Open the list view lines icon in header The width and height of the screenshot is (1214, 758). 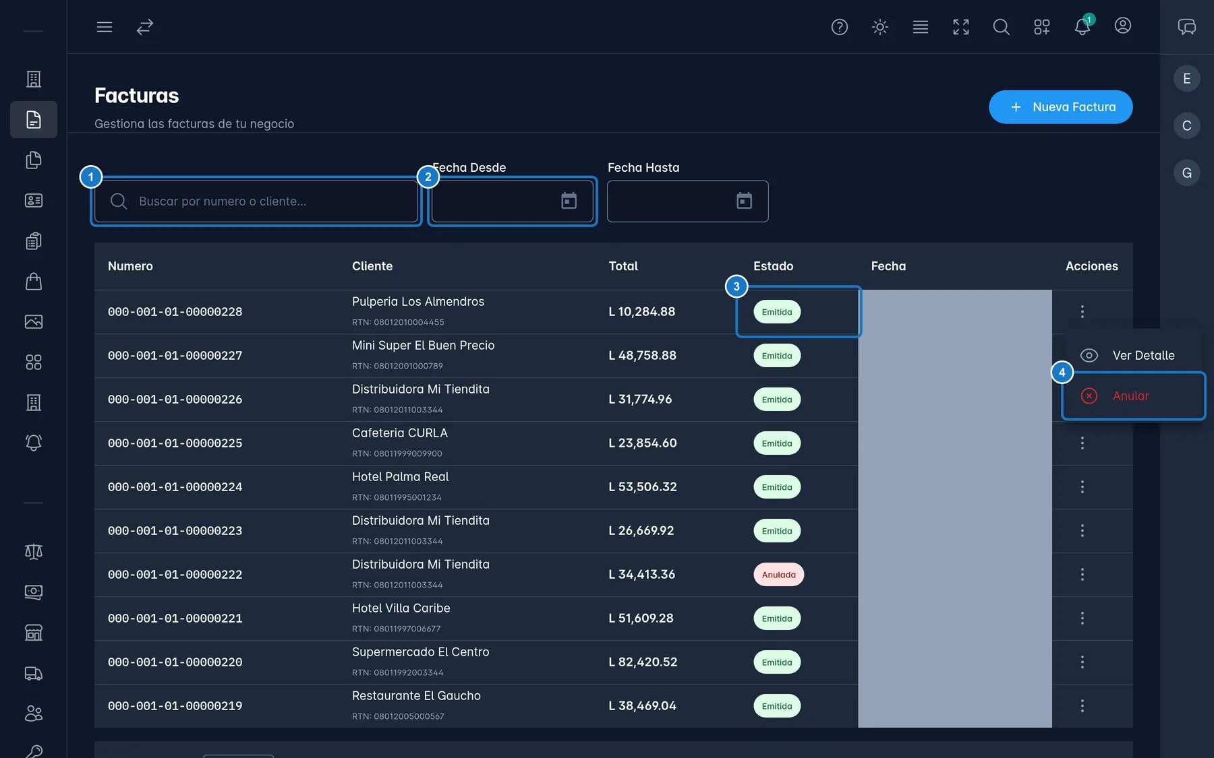(x=921, y=27)
